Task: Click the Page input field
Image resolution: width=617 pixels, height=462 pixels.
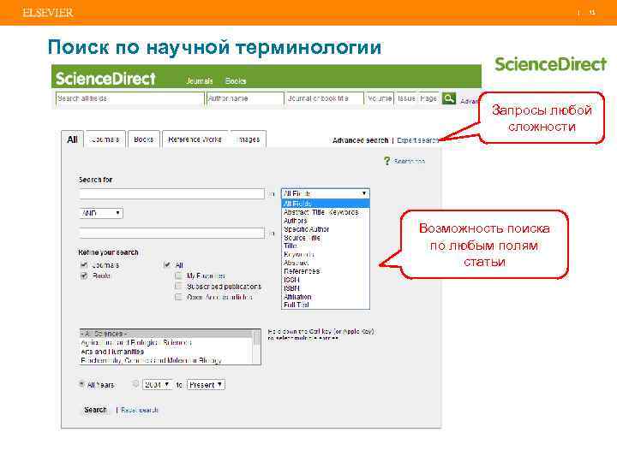Action: [428, 98]
